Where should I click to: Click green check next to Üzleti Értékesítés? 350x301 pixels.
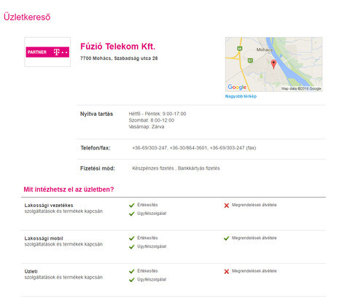tap(132, 271)
